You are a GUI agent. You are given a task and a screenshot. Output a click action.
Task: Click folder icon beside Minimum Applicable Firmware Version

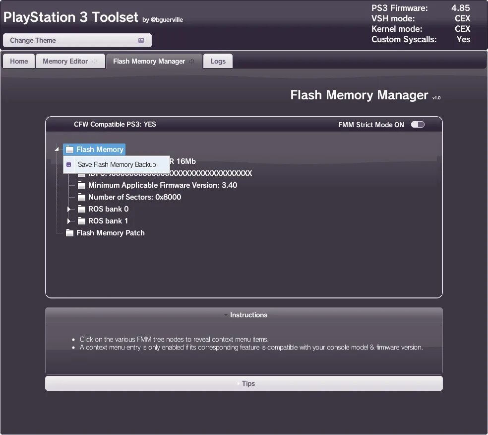click(81, 185)
